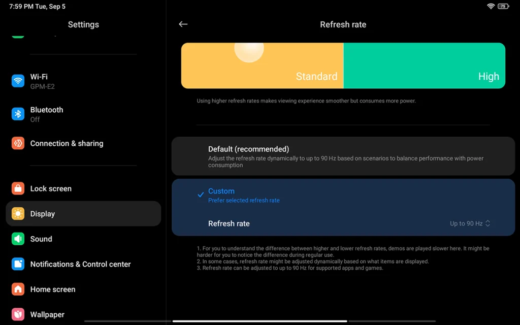Image resolution: width=520 pixels, height=325 pixels.
Task: Open the Wi-Fi settings icon
Action: click(x=18, y=81)
